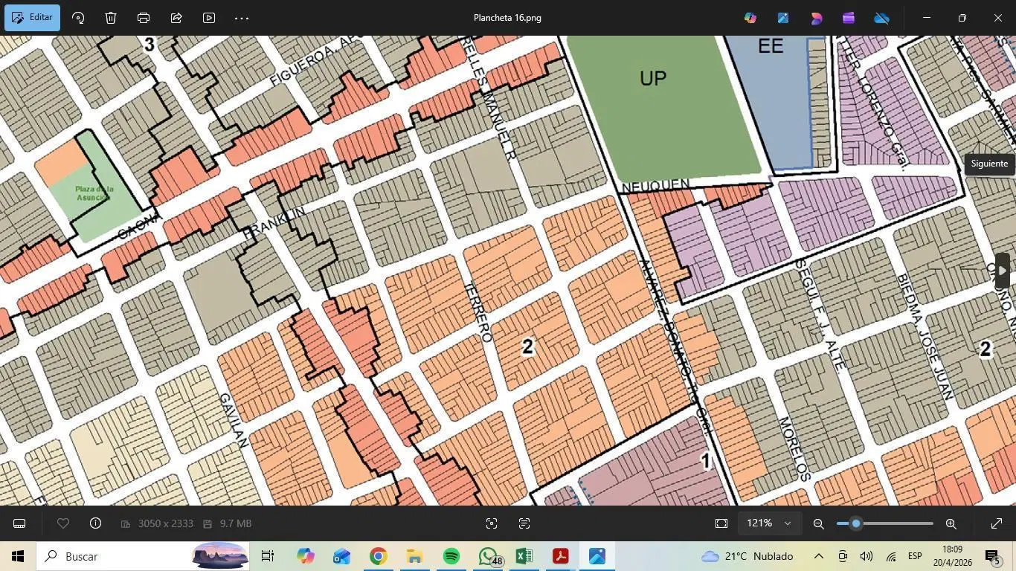The image size is (1016, 571).
Task: Open the OneDrive cloud icon
Action: point(881,18)
